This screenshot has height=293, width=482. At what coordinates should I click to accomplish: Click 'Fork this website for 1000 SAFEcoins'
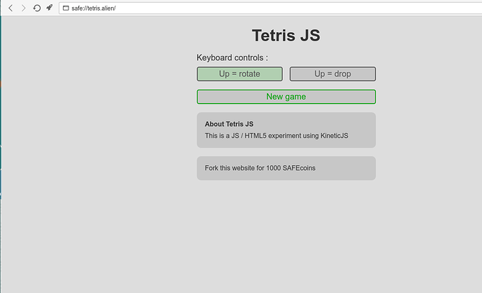pos(260,168)
